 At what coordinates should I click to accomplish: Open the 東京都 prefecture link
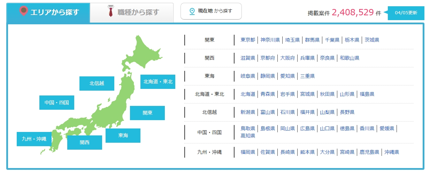tap(248, 40)
